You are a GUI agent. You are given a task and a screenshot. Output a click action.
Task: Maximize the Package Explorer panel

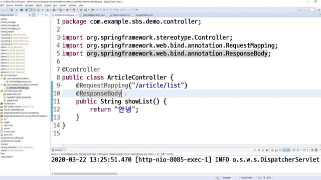coord(46,15)
